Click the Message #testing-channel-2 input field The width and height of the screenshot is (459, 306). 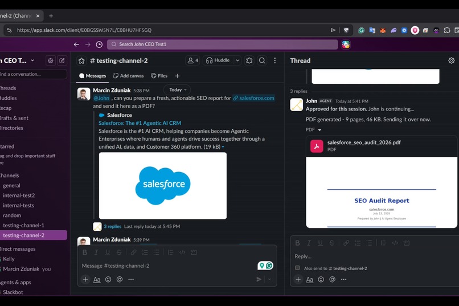pos(167,266)
